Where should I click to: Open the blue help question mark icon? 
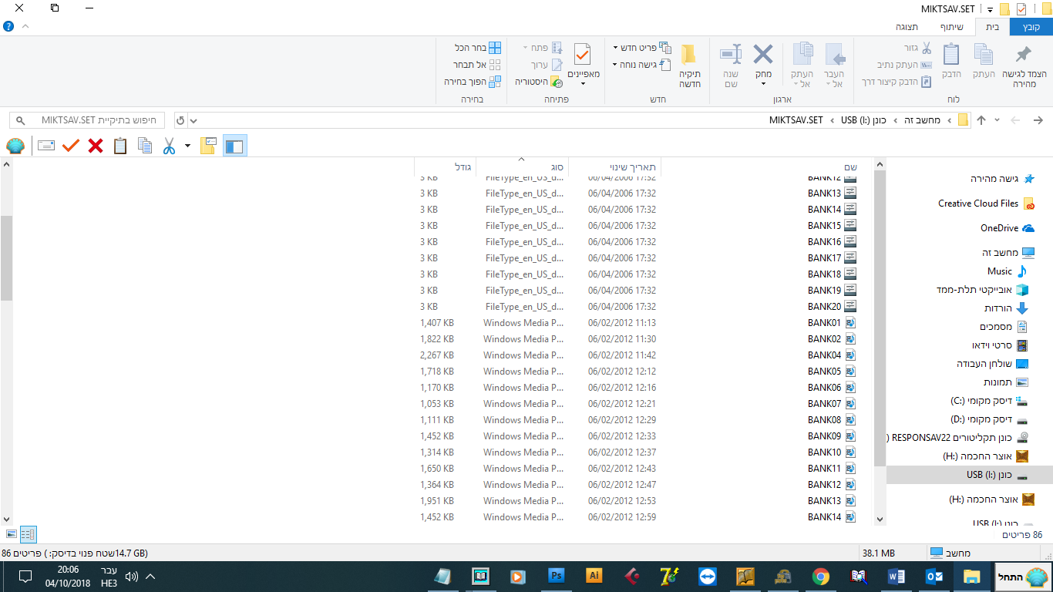(8, 26)
